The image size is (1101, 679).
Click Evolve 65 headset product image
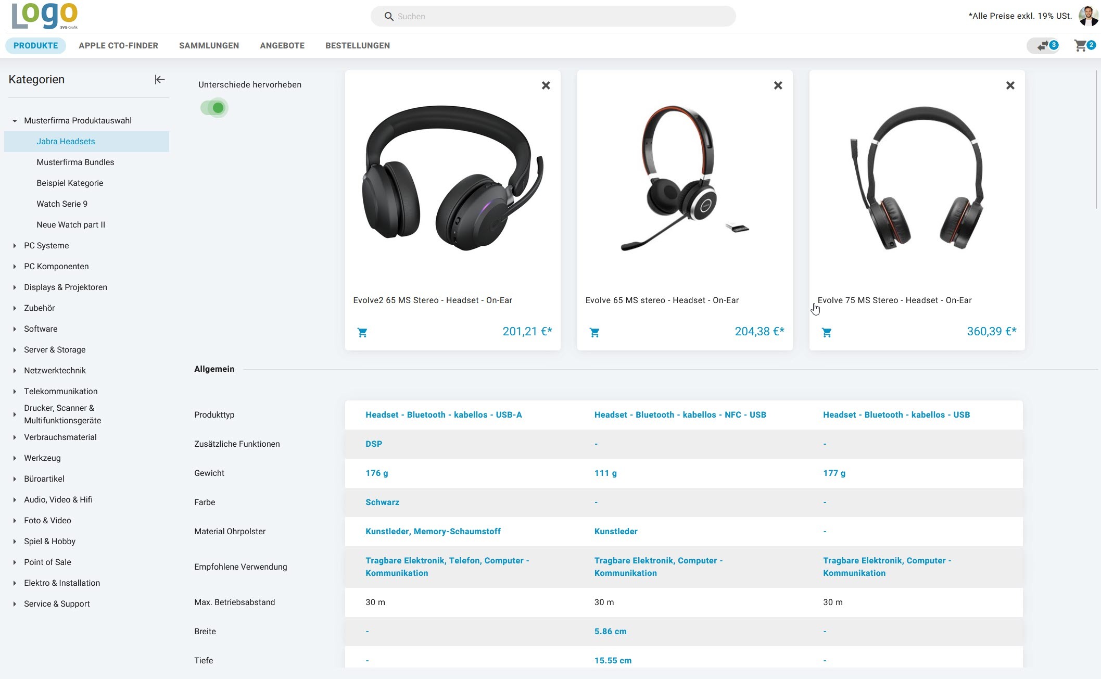pos(685,178)
